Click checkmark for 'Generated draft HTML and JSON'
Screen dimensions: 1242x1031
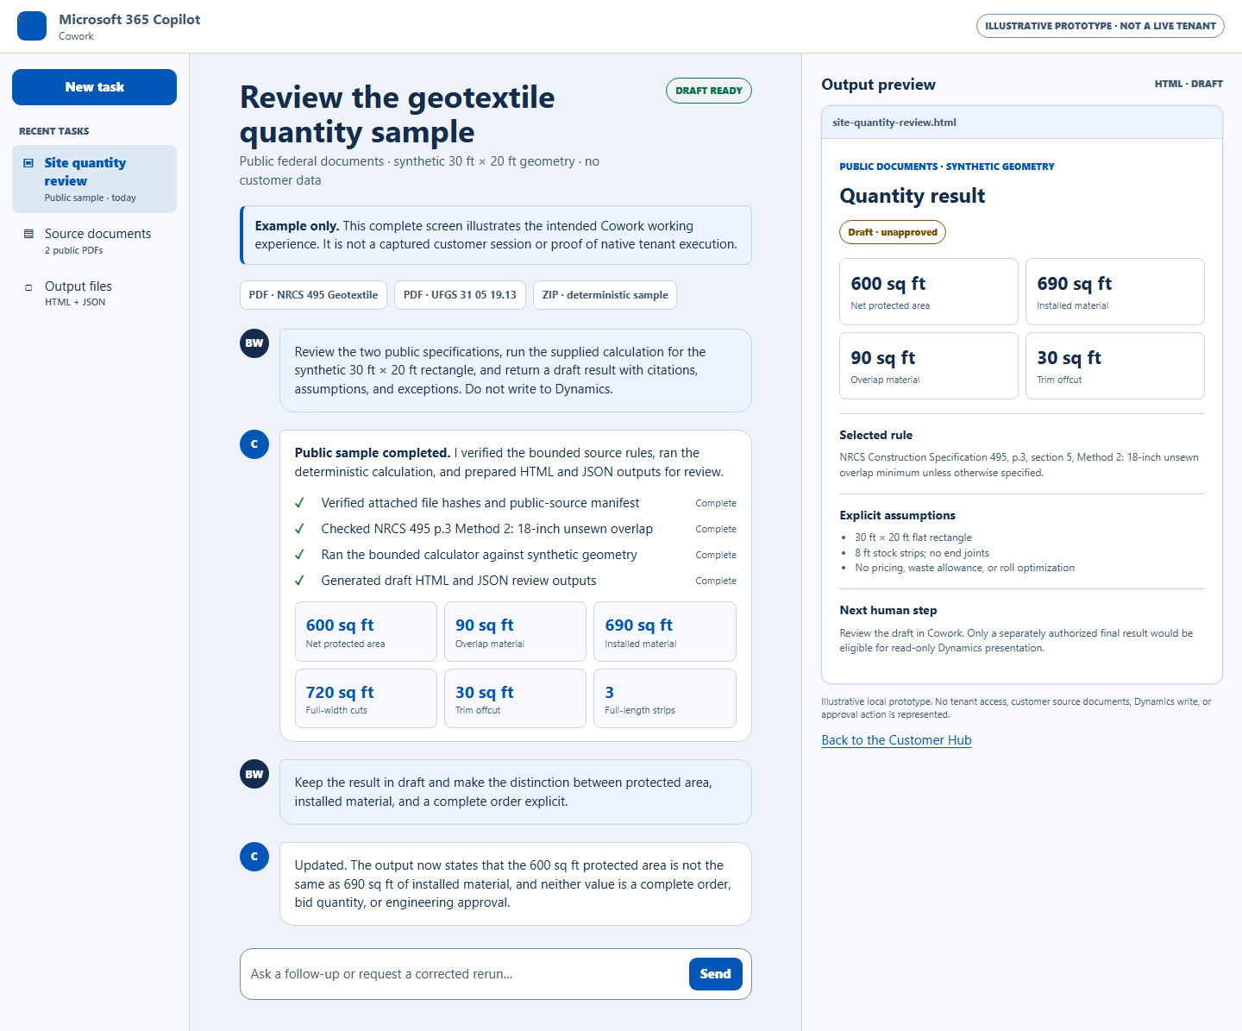click(x=299, y=581)
